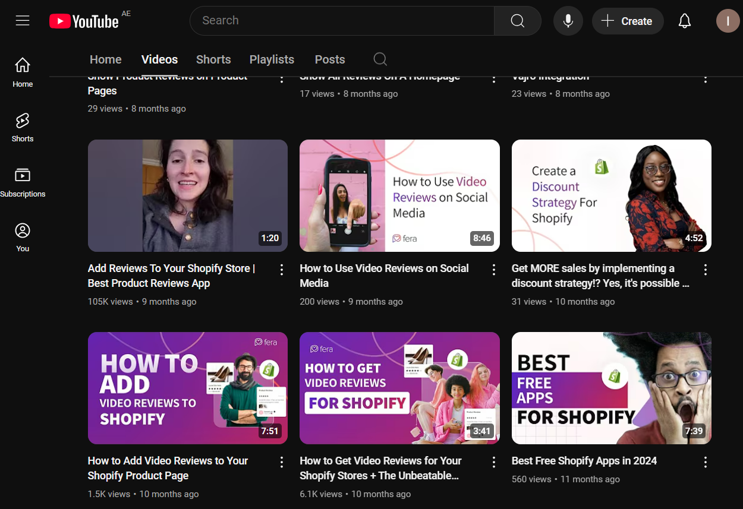Screen dimensions: 743x509
Task: Open the You sidebar section
Action: 23,237
